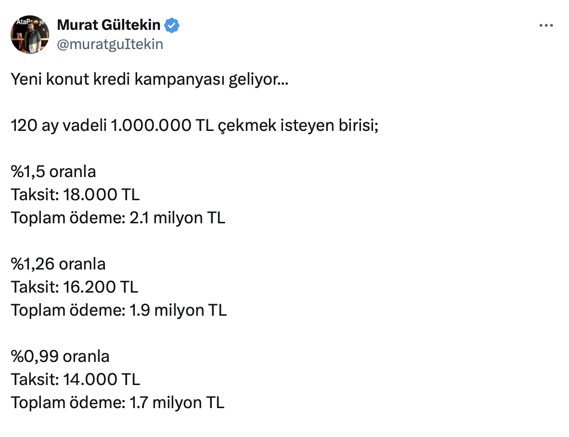
Task: Click "Toplam ödeme" label in the %0,99 block
Action: pyautogui.click(x=67, y=403)
